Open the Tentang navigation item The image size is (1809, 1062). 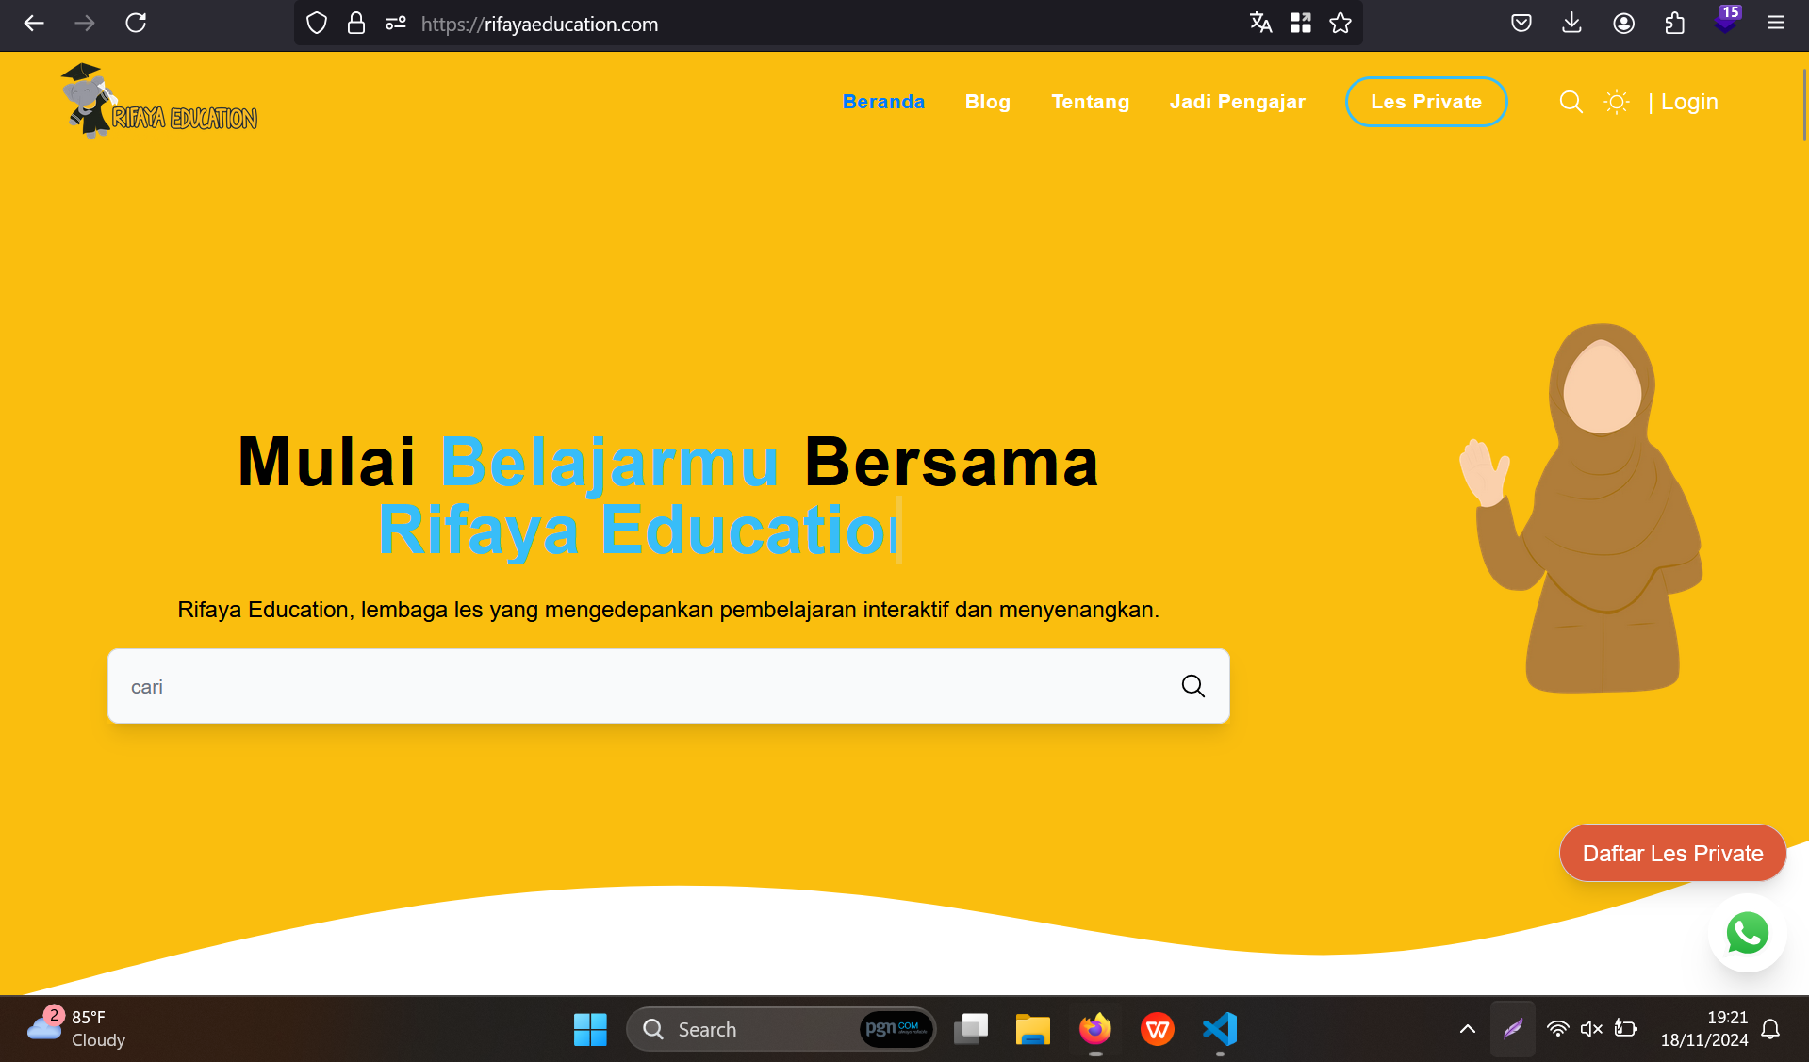pos(1090,102)
